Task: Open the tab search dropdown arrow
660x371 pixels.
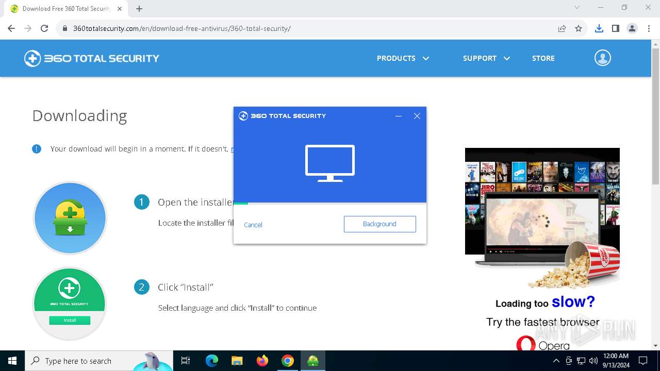Action: [577, 8]
